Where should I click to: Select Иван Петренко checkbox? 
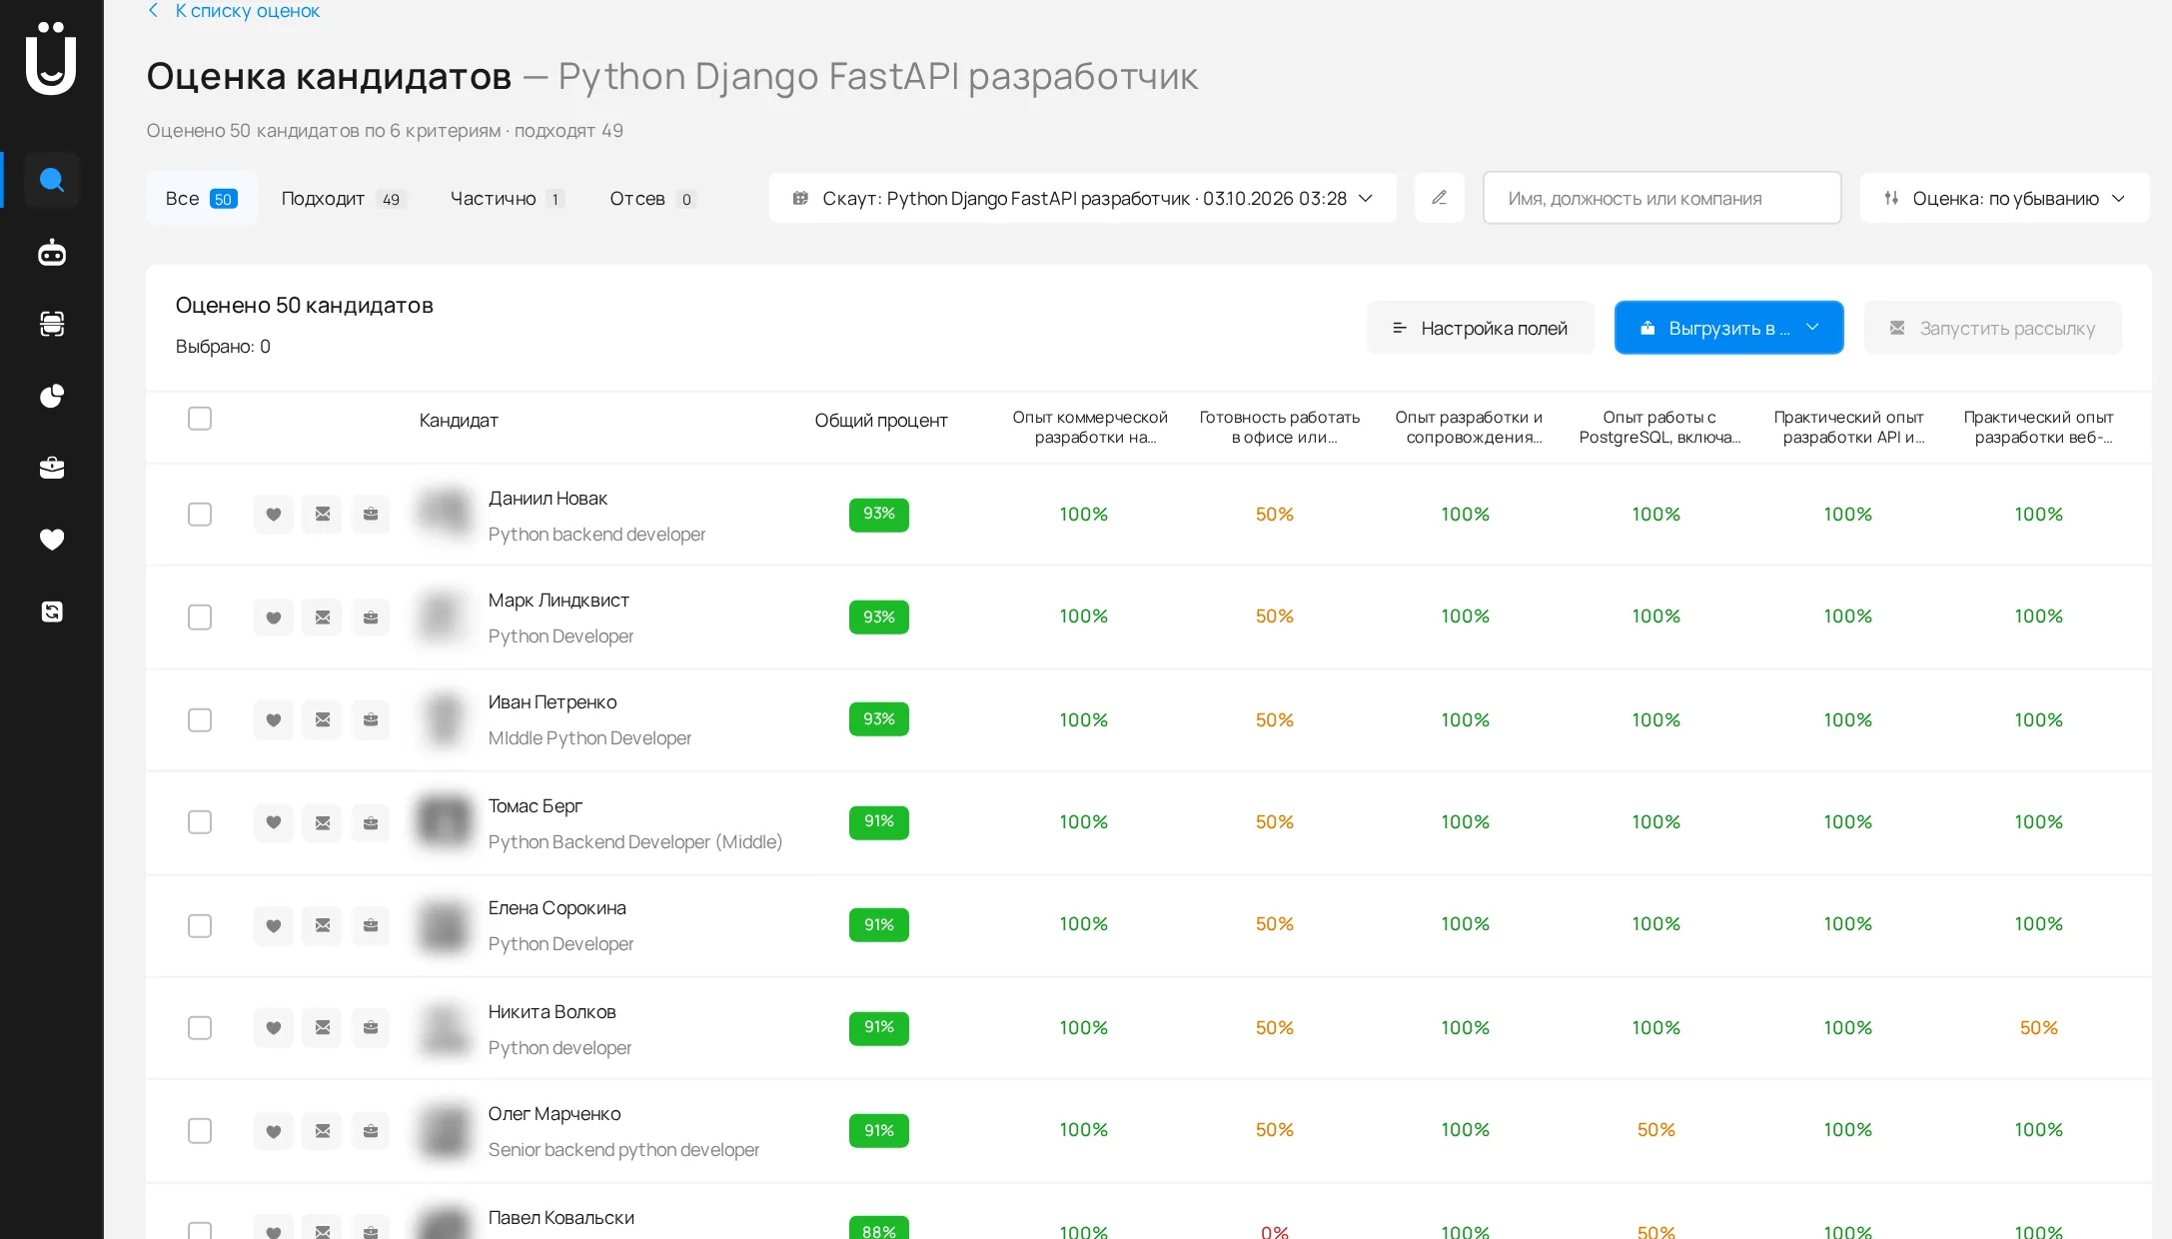pos(200,720)
